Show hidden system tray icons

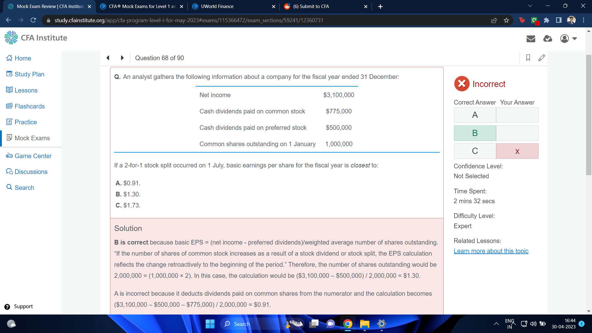point(496,324)
